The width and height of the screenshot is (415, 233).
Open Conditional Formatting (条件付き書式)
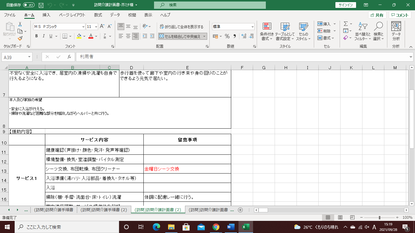tap(267, 32)
